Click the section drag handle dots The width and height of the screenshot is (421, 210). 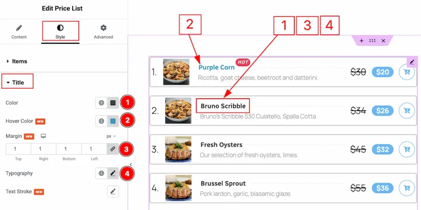(372, 41)
